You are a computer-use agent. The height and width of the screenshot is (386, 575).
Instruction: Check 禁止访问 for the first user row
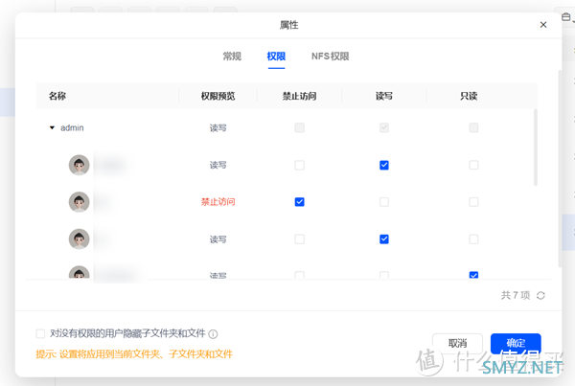[300, 165]
